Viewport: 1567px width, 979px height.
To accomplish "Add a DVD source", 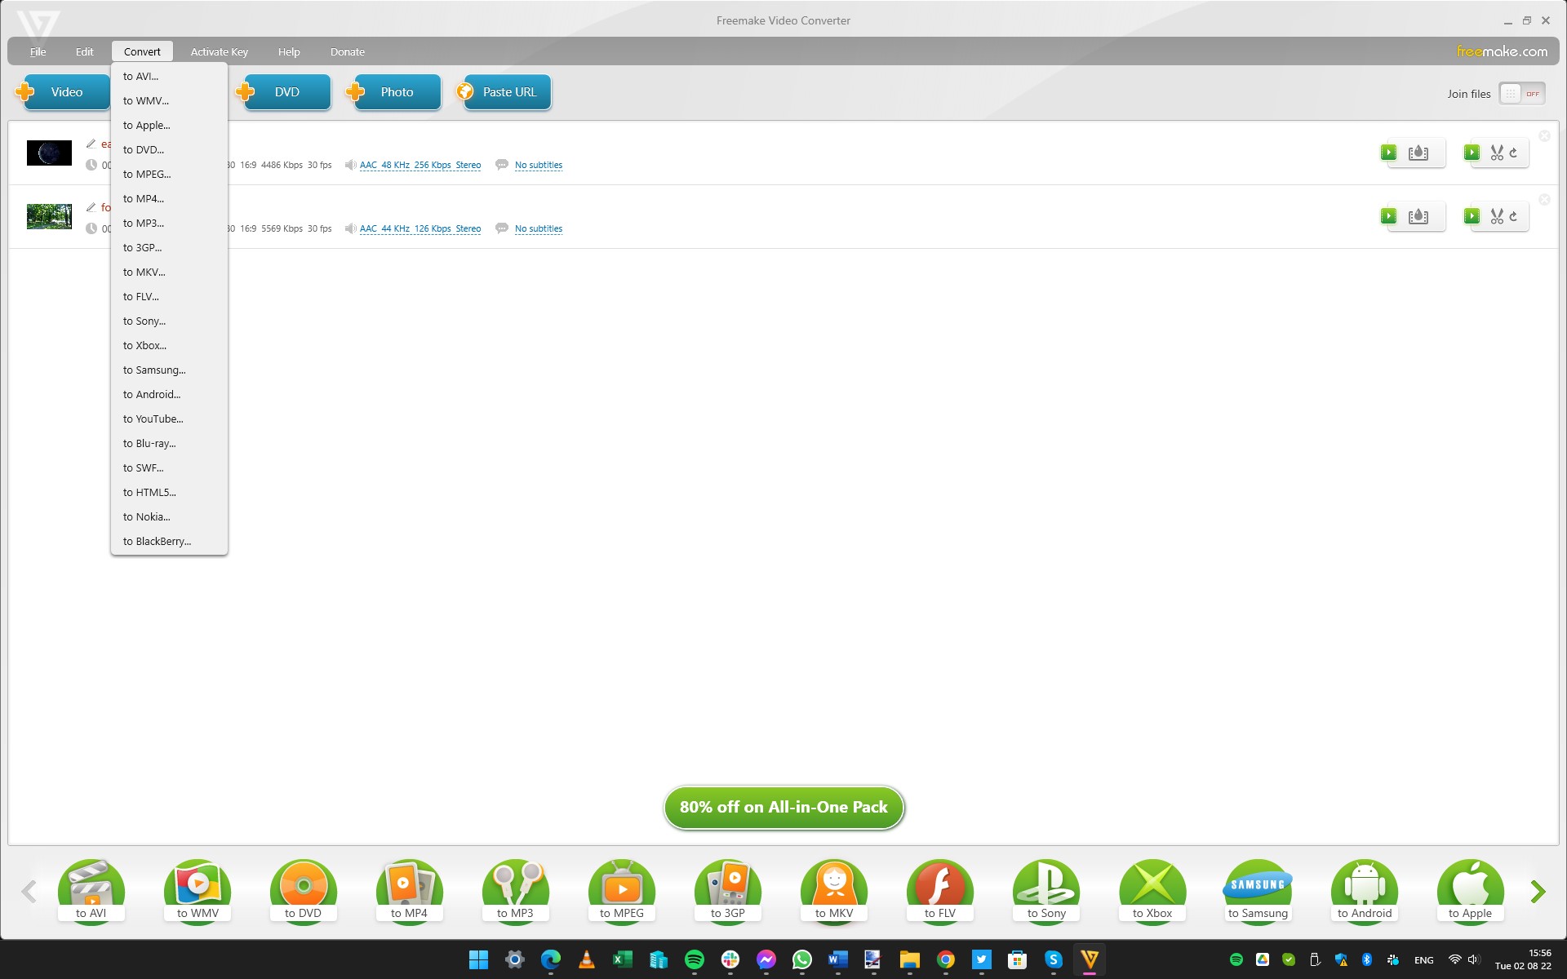I will click(283, 92).
